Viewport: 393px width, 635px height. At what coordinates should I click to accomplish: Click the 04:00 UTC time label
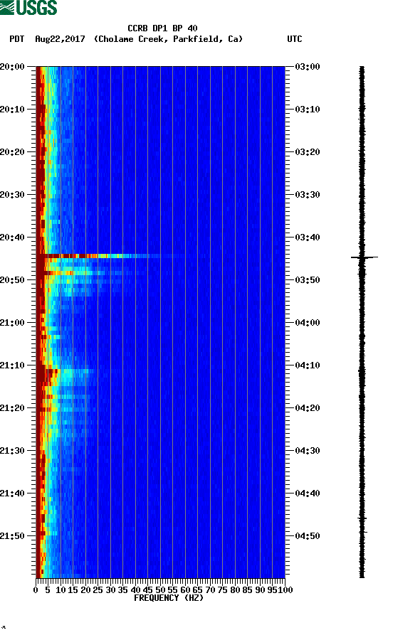[308, 323]
